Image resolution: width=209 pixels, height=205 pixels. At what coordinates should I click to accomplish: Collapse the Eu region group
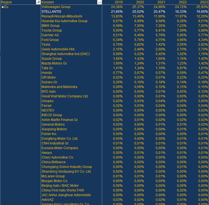2,7
